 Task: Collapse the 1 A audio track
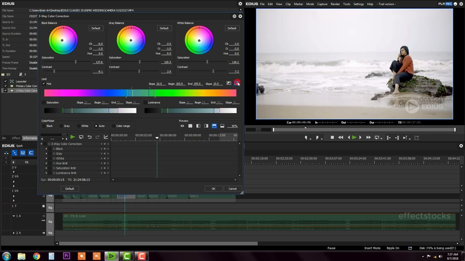(14, 216)
